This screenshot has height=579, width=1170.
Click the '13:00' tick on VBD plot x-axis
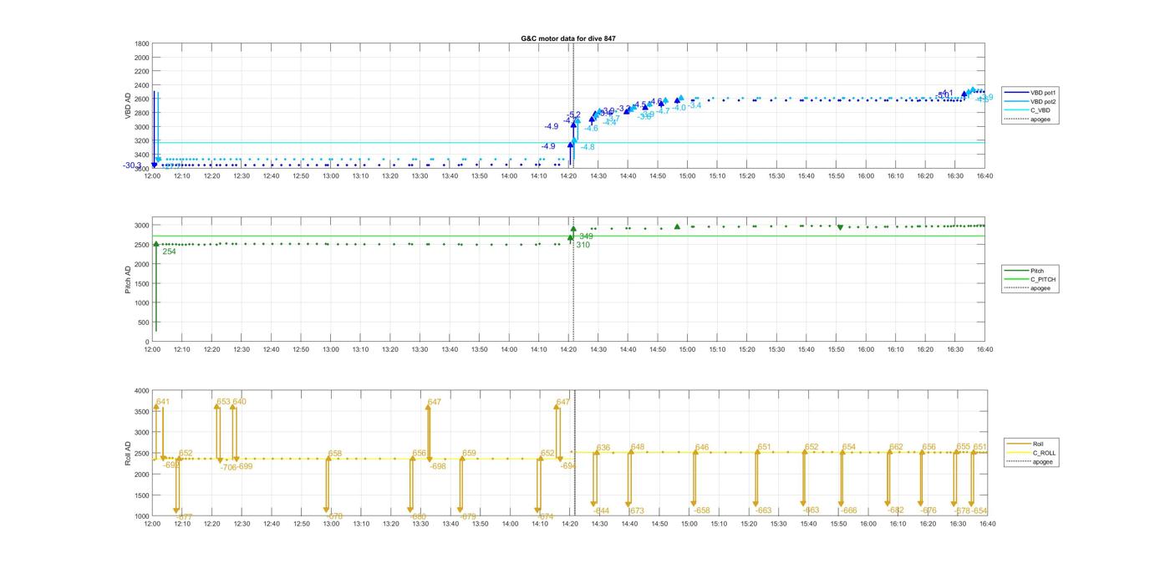click(331, 175)
